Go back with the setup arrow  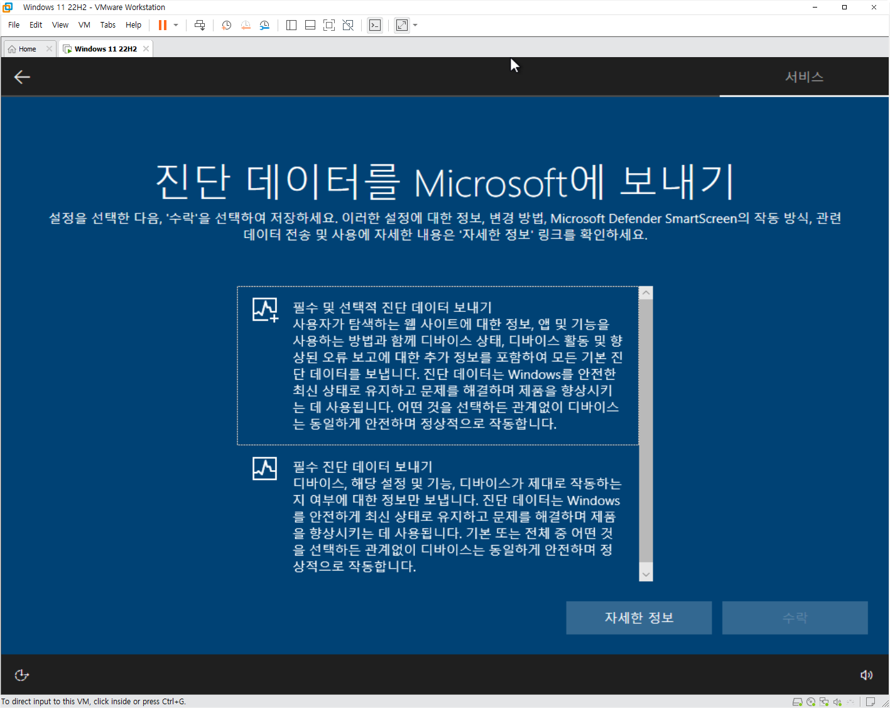pos(22,77)
